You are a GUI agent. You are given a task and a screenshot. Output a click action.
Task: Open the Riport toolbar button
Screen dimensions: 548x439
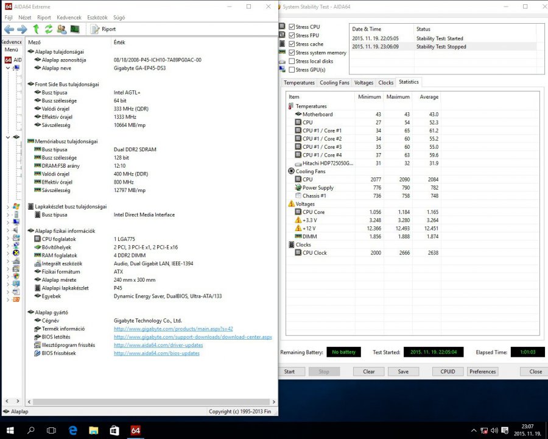tap(103, 29)
